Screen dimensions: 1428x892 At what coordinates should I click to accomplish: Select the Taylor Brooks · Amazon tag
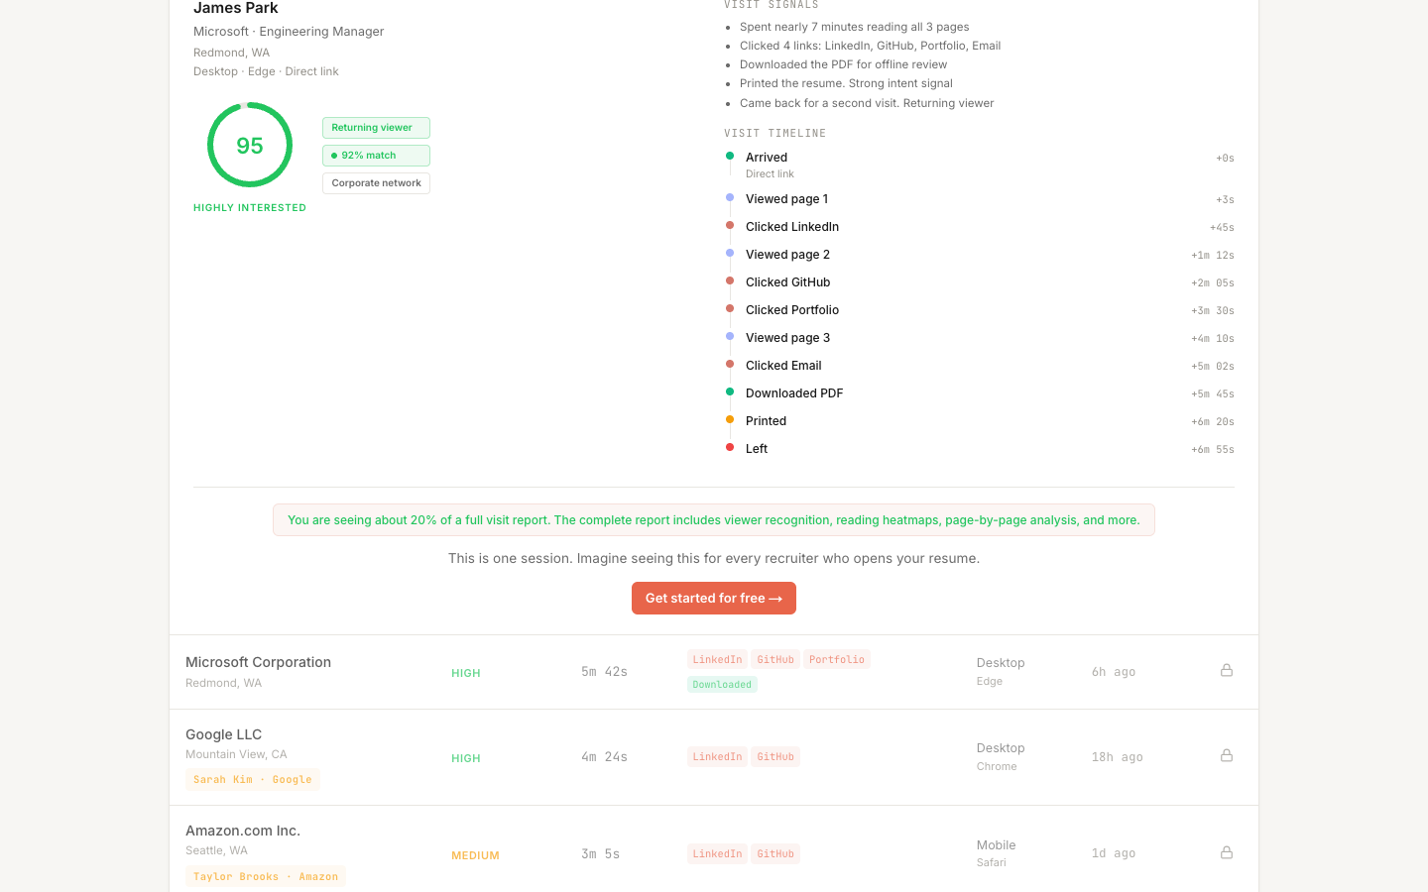coord(266,876)
